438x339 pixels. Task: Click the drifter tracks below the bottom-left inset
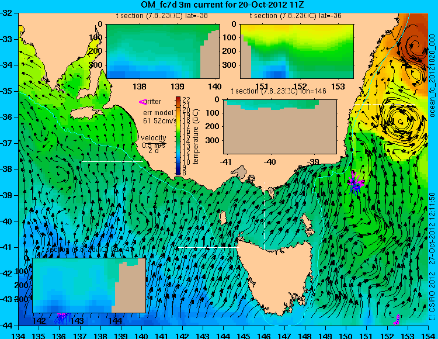point(62,318)
